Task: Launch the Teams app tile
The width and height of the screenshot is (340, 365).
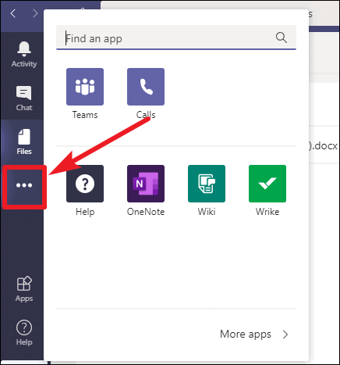Action: [85, 87]
